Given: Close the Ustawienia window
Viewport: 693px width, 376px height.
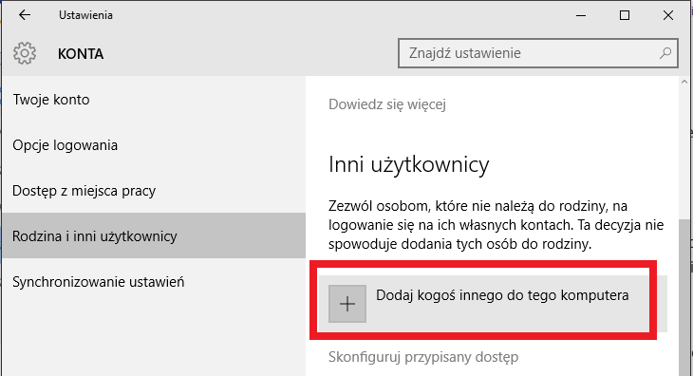Looking at the screenshot, I should pyautogui.click(x=668, y=15).
